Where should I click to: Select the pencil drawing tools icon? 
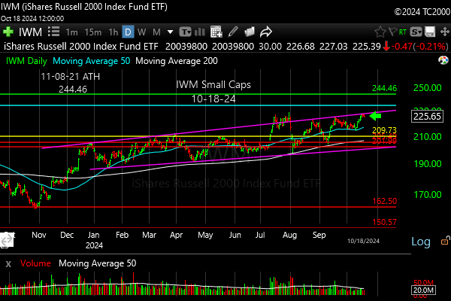(233, 32)
